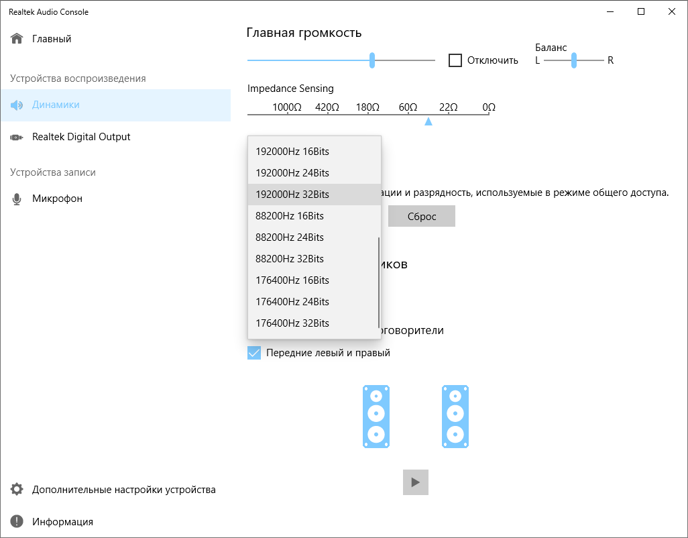Choose 88200Hz 24Bits in the dropdown list
Viewport: 688px width, 538px height.
coord(290,237)
